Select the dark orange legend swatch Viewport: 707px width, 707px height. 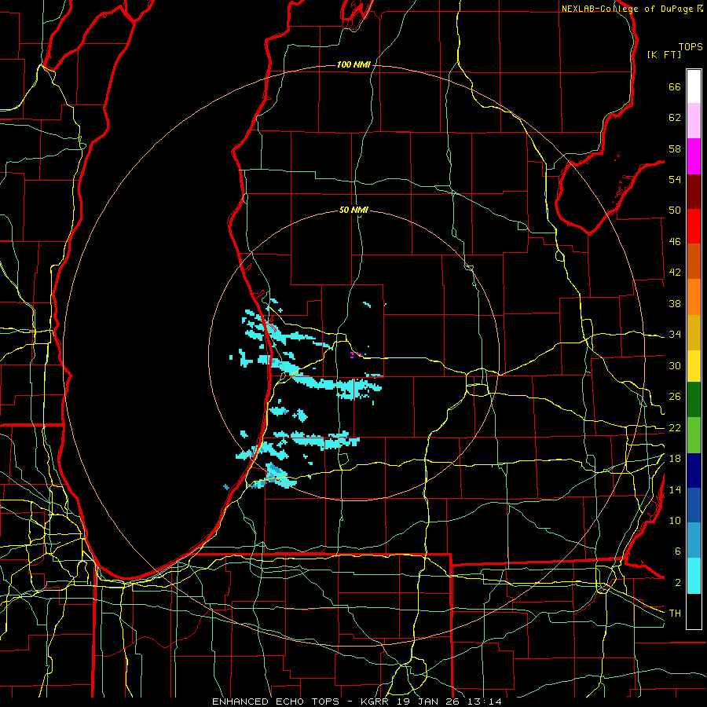click(x=694, y=262)
